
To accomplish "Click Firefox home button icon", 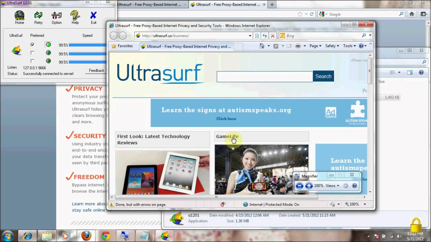I will tap(411, 14).
